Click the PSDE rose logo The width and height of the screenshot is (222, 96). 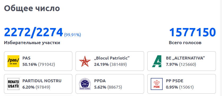[157, 84]
